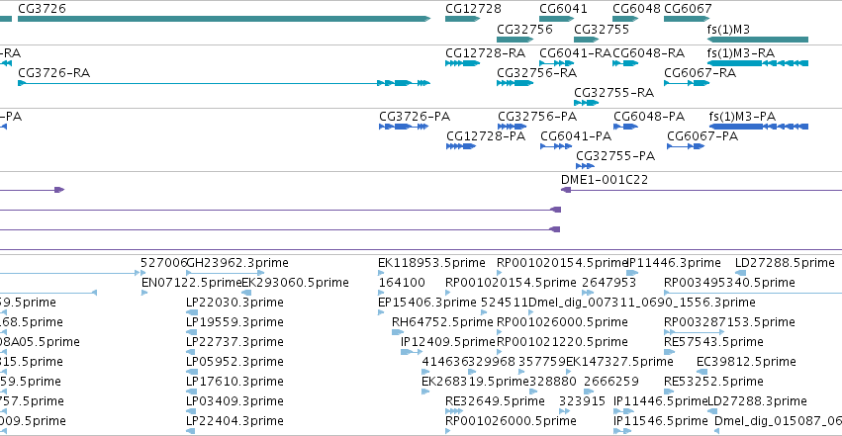Click the CG6048-RA transcript label
Viewport: 842px width, 436px height.
pyautogui.click(x=649, y=53)
